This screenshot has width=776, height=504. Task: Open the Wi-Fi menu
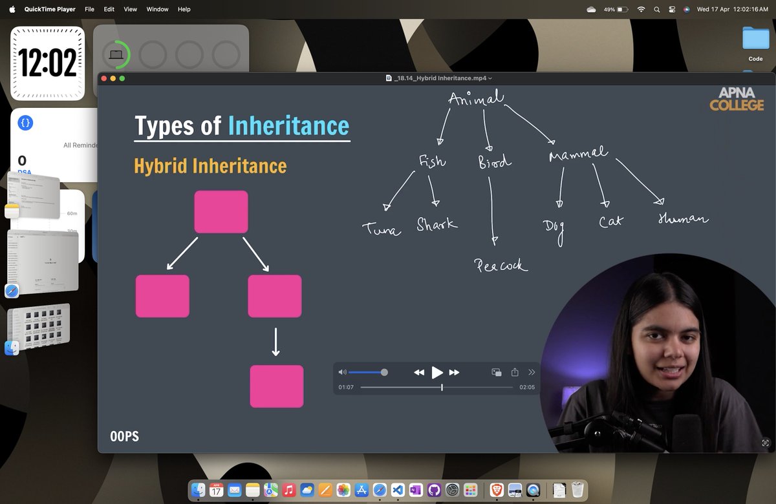coord(641,9)
